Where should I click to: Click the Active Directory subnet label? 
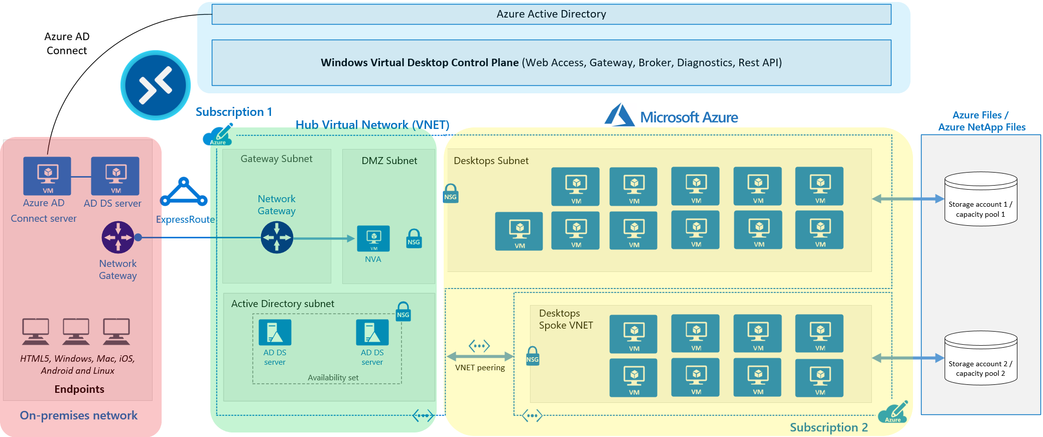tap(283, 304)
